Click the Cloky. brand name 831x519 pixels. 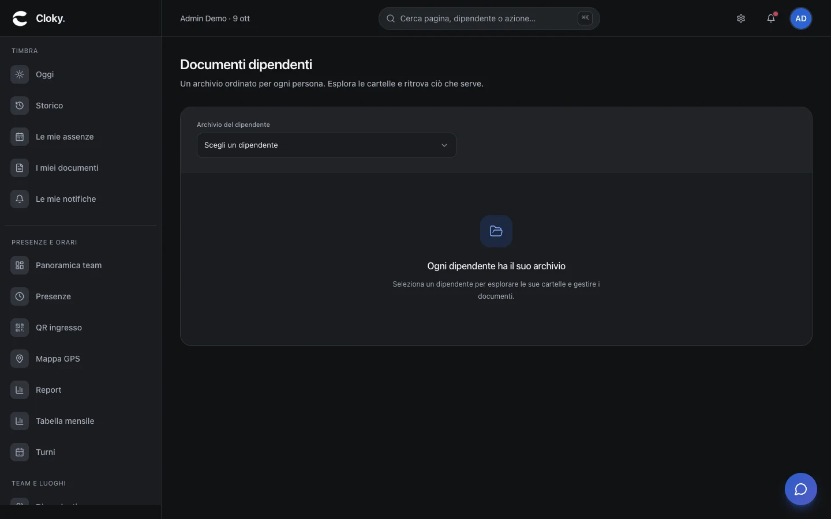click(50, 18)
